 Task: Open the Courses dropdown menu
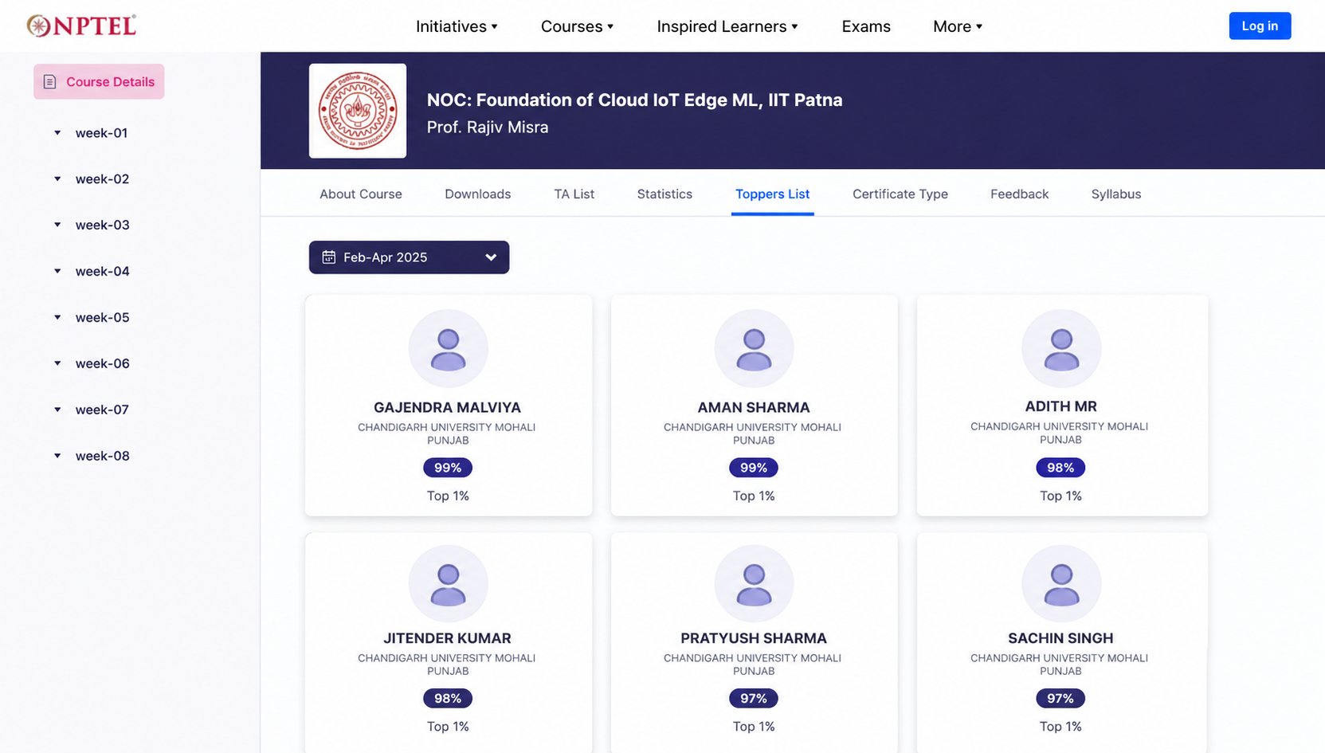coord(577,26)
